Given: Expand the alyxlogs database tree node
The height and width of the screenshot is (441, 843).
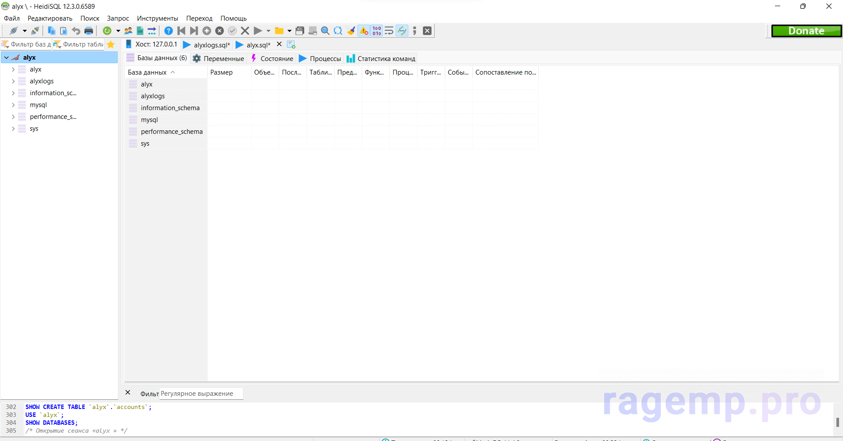Looking at the screenshot, I should (x=13, y=81).
